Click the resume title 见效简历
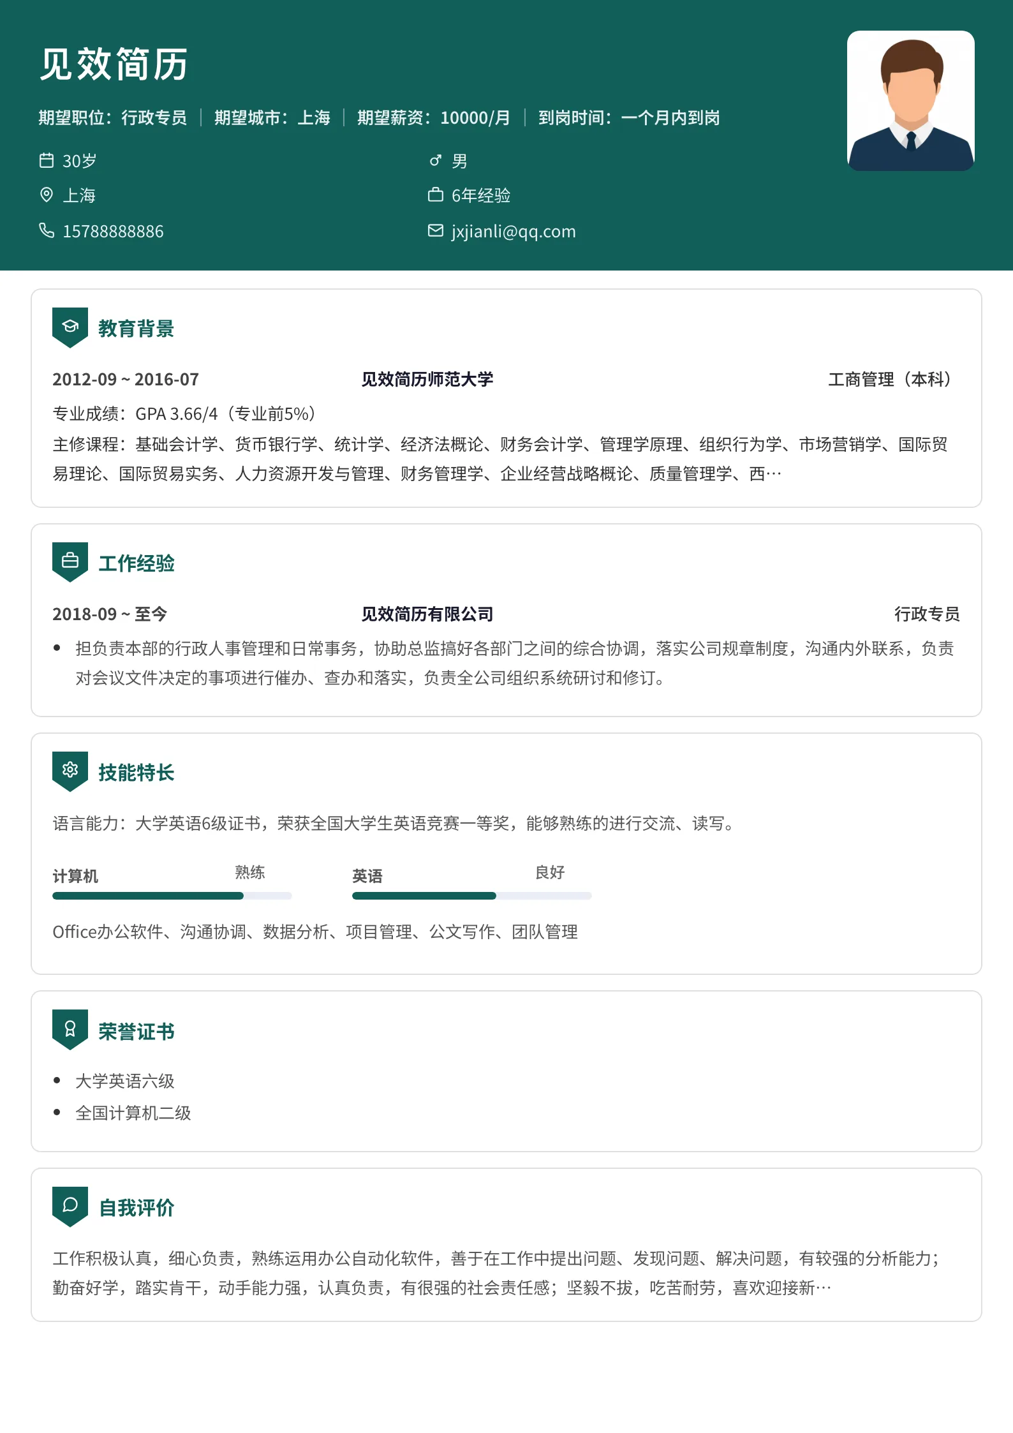This screenshot has height=1433, width=1013. [x=114, y=64]
